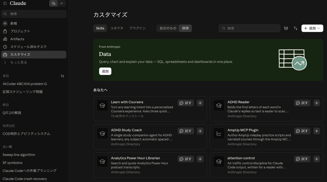Viewport: 327px width, 182px height.
Task: Try Learn with Coursera via 試す
Action: click(x=186, y=103)
